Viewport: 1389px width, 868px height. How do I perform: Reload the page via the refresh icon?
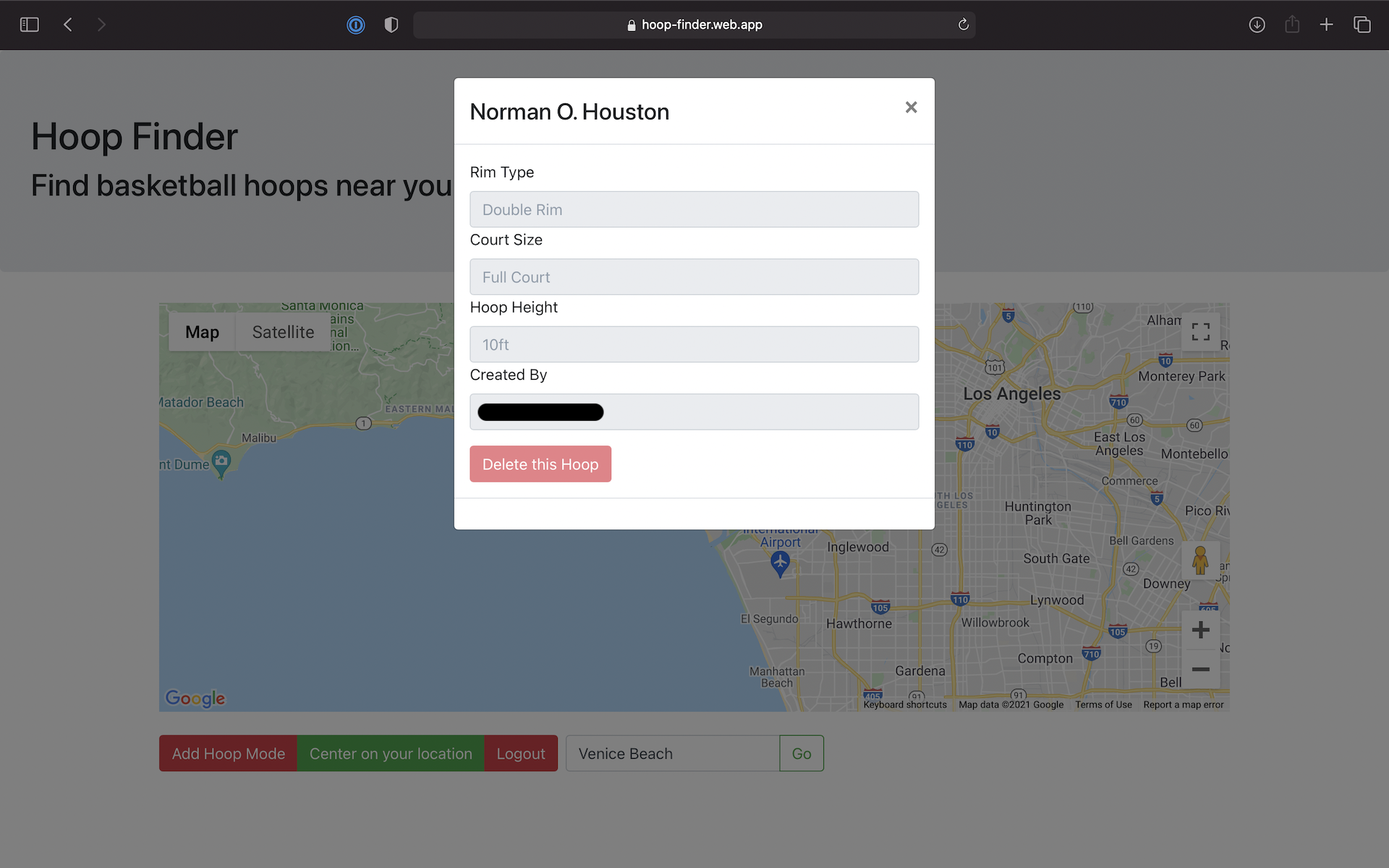point(963,24)
